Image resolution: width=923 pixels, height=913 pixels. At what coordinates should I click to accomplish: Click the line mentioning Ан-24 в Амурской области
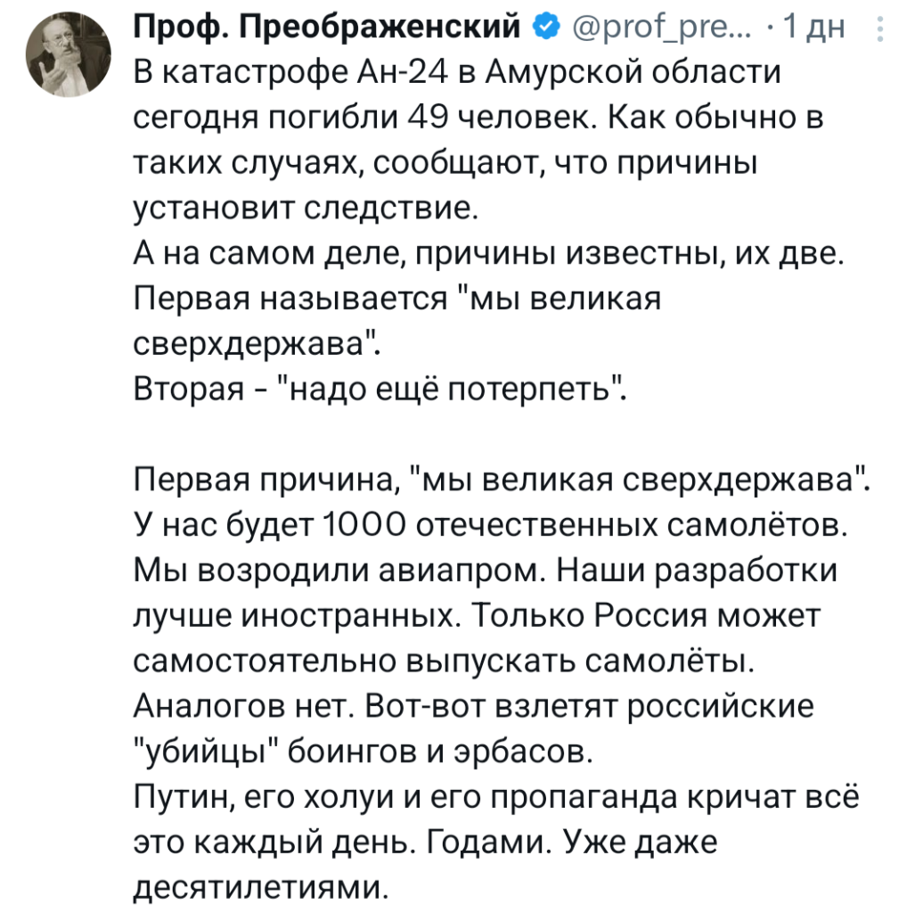pos(455,74)
